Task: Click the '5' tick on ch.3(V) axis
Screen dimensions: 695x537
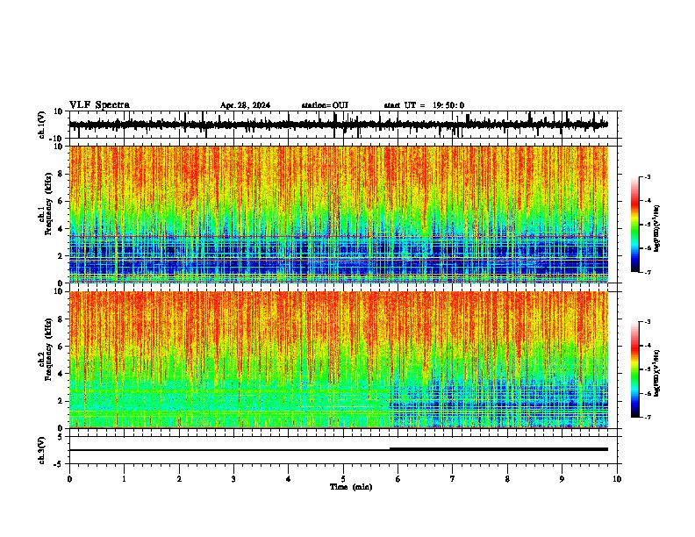Action: point(61,437)
